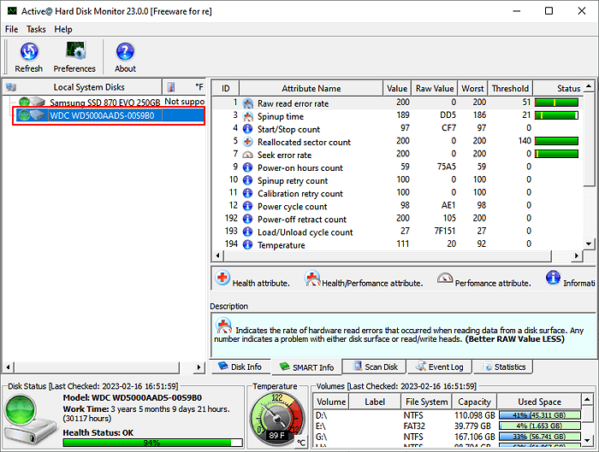Select the Reallocated sector count row
This screenshot has height=452, width=599.
coord(304,142)
